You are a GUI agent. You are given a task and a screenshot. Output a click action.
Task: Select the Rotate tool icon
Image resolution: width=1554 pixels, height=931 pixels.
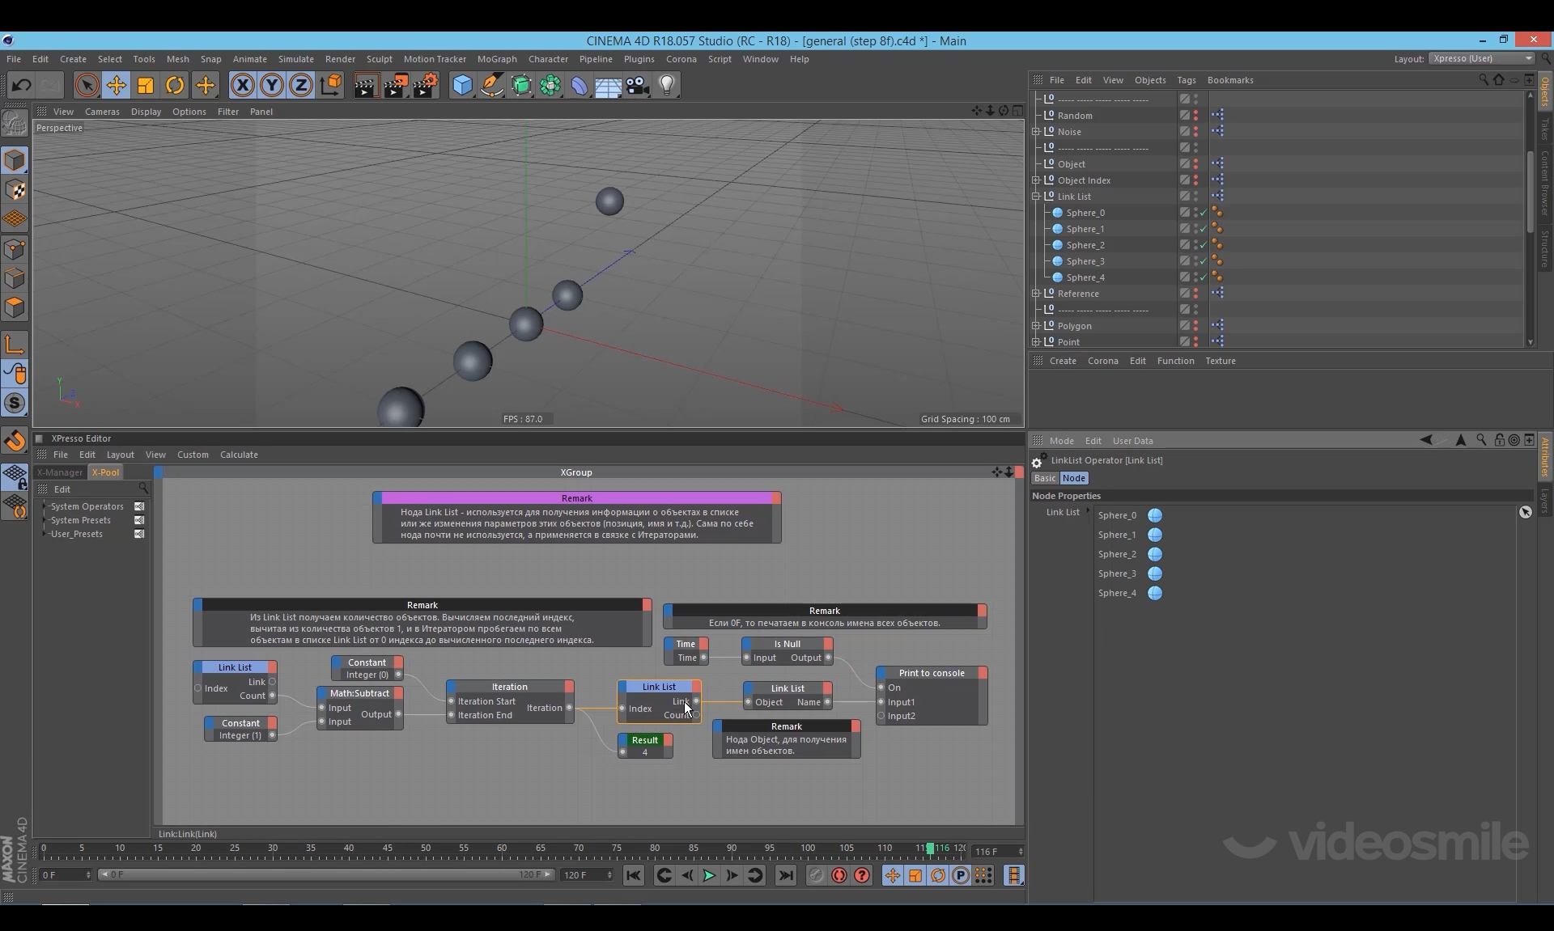175,85
